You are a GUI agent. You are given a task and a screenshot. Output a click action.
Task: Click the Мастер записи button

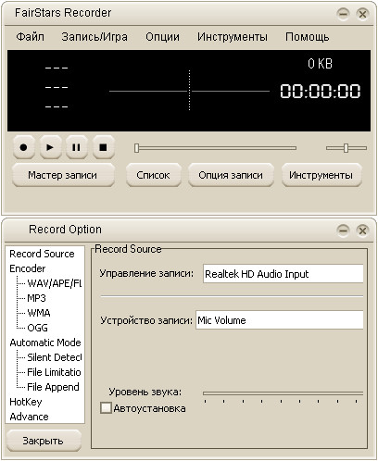click(x=63, y=175)
